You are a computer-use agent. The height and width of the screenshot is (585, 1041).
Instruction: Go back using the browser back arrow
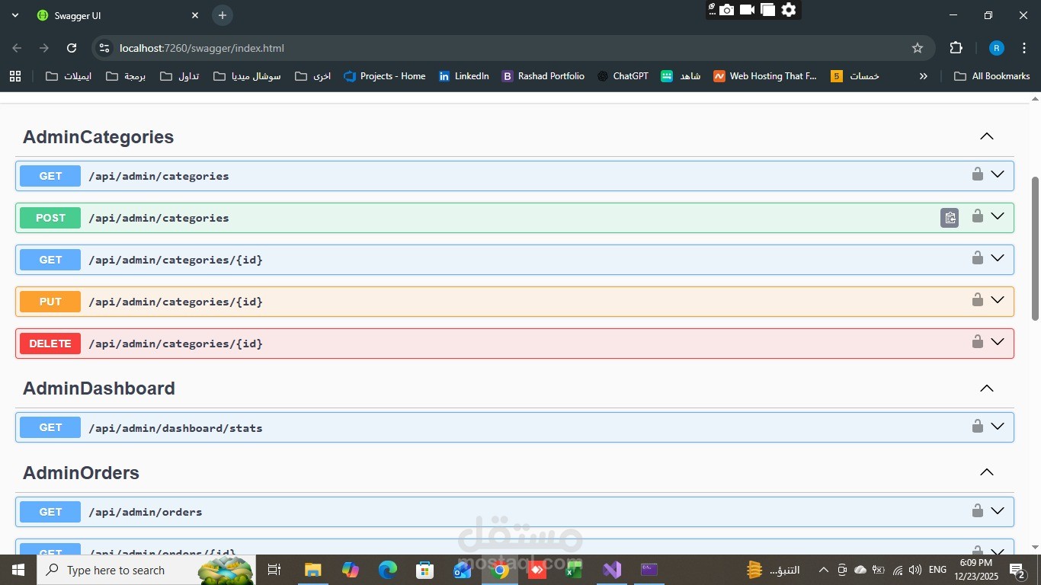(x=17, y=48)
